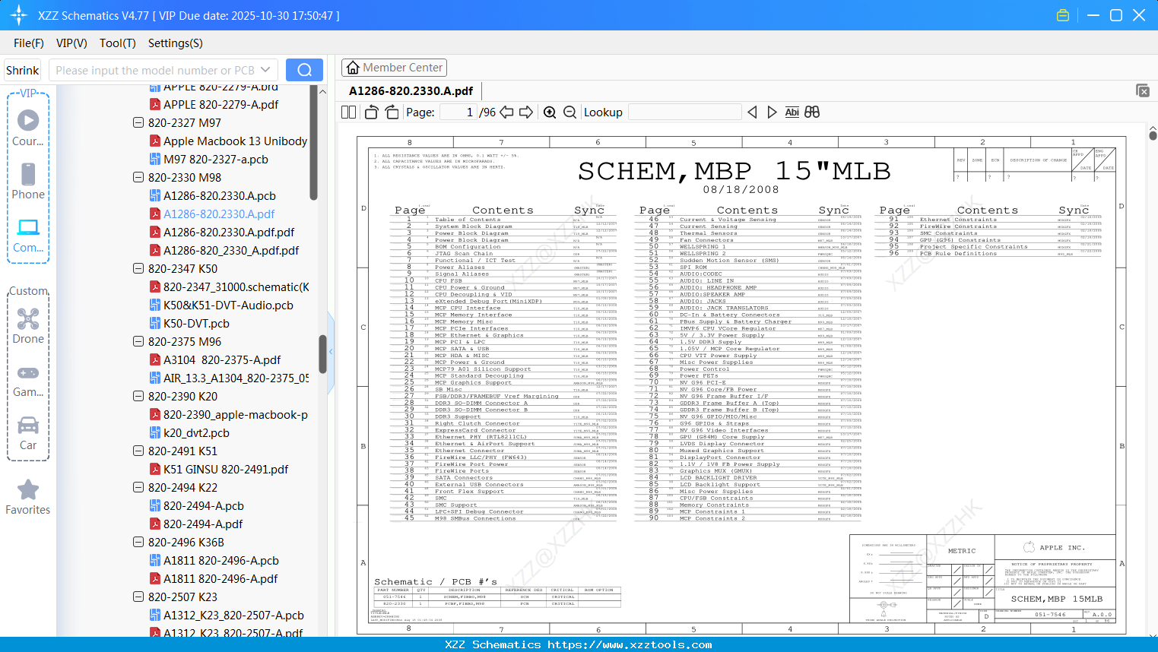The width and height of the screenshot is (1158, 652).
Task: Open A1811 820-2496-A.pdf file
Action: tap(220, 578)
